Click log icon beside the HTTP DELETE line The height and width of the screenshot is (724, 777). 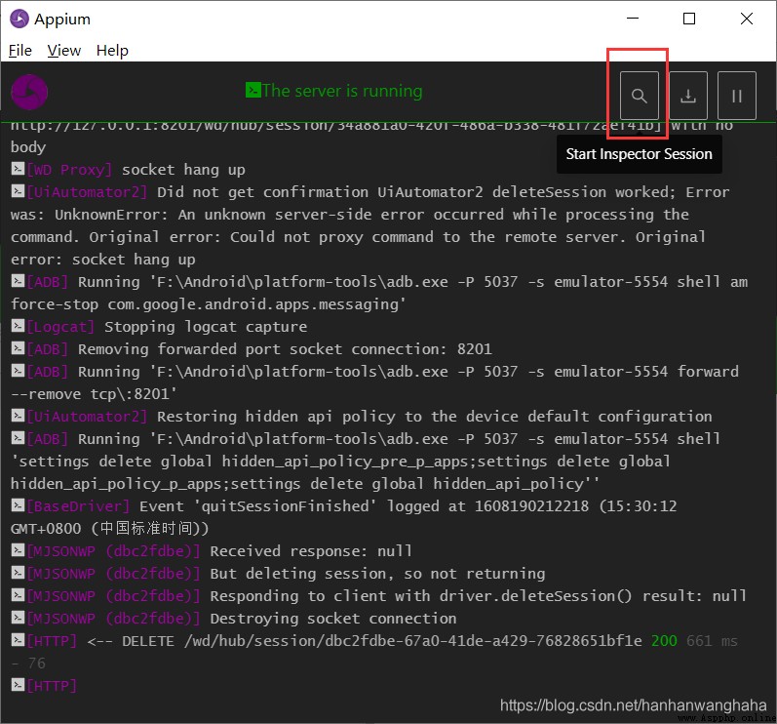(18, 640)
